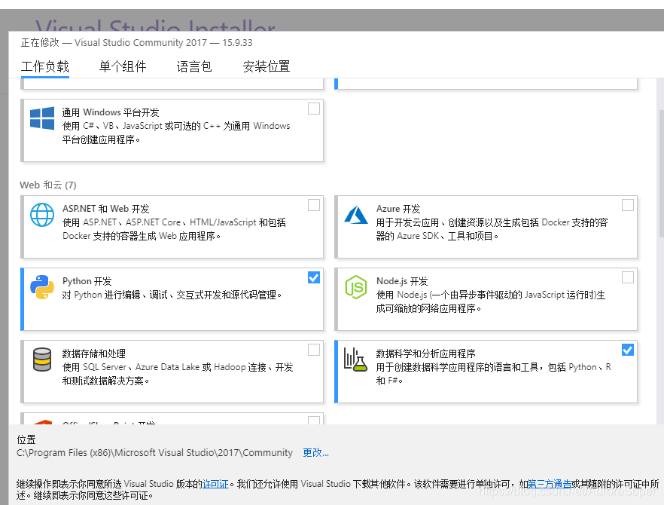The image size is (664, 505).
Task: Click the 位置 label above the install path
Action: pos(26,439)
